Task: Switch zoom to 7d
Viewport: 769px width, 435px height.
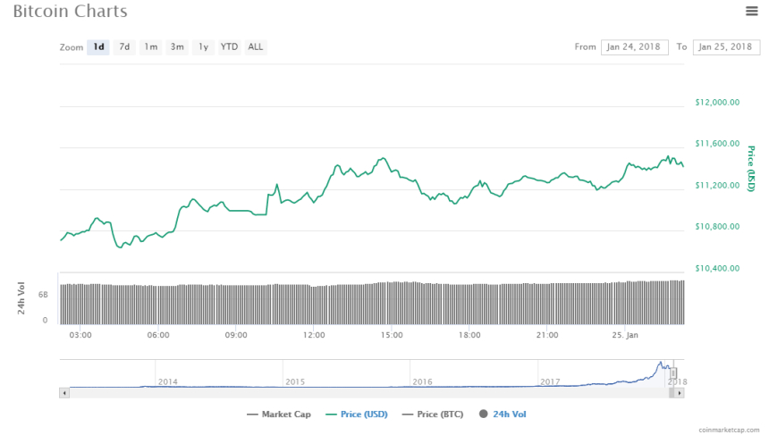Action: (x=124, y=47)
